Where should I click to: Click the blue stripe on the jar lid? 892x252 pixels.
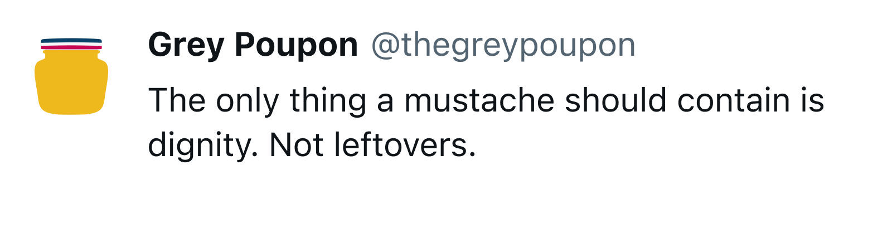[x=71, y=40]
